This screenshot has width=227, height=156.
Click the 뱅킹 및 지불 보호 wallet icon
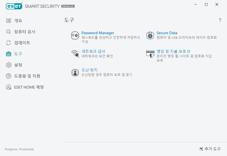(x=150, y=54)
